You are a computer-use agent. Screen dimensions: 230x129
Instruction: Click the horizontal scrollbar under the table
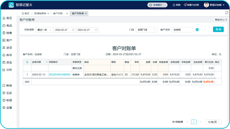(x=120, y=78)
